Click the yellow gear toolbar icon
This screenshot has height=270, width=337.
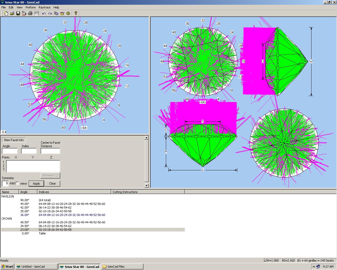pyautogui.click(x=68, y=13)
